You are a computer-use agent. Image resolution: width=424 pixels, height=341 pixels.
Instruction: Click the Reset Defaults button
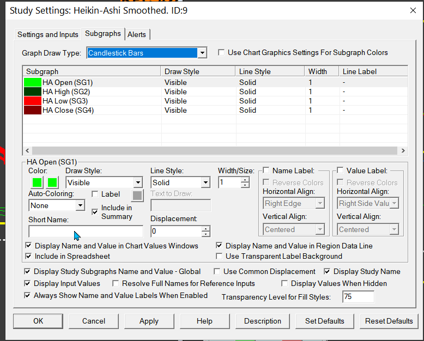389,321
